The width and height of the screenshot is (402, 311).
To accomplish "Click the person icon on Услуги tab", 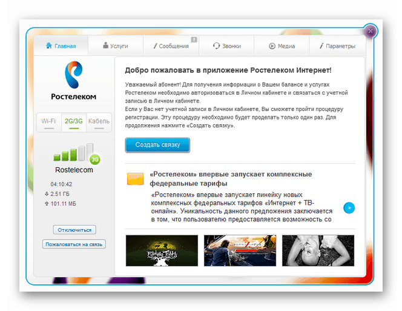I will [105, 45].
